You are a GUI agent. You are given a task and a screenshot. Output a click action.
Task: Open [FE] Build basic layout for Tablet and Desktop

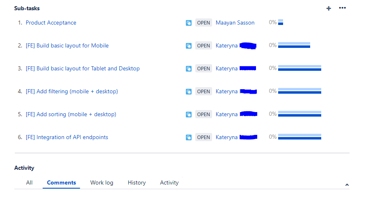point(83,69)
